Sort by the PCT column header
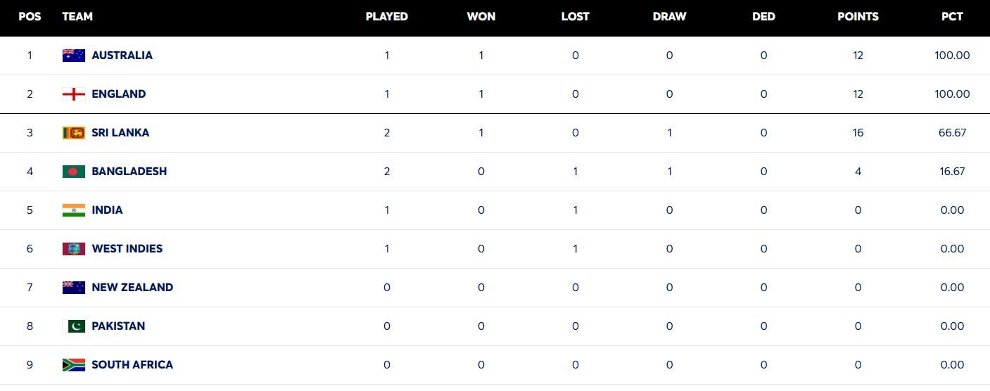The height and width of the screenshot is (391, 990). (x=952, y=17)
